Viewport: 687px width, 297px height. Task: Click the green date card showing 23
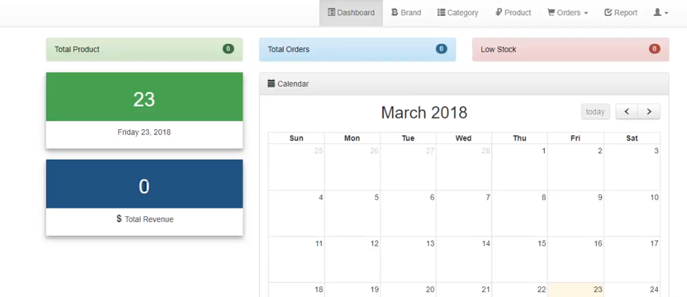(x=144, y=97)
